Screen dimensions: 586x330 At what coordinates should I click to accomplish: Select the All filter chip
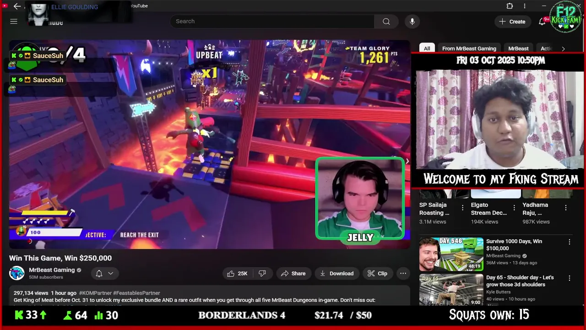point(427,48)
